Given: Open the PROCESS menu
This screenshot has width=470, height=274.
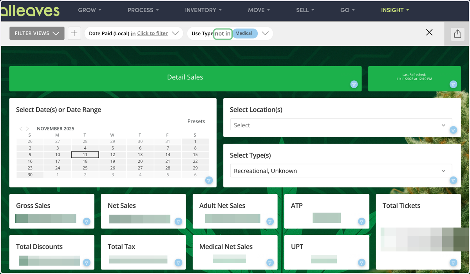Looking at the screenshot, I should [x=143, y=10].
